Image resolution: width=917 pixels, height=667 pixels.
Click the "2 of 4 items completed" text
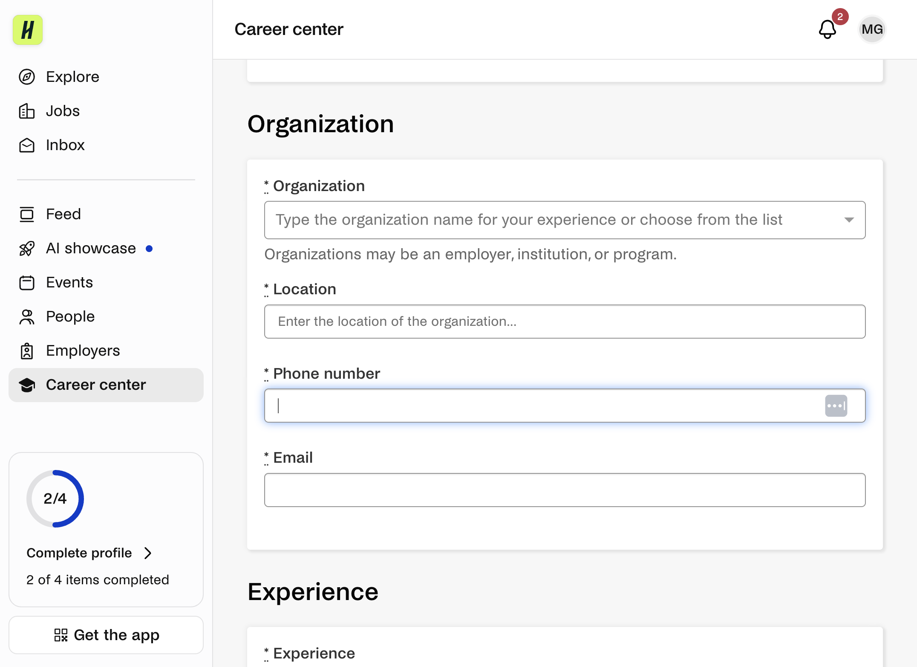98,580
